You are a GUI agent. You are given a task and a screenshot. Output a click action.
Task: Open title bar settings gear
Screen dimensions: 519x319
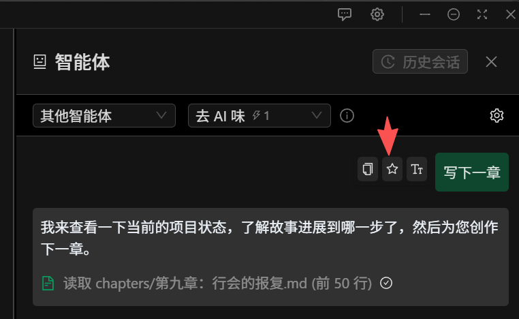pyautogui.click(x=377, y=14)
